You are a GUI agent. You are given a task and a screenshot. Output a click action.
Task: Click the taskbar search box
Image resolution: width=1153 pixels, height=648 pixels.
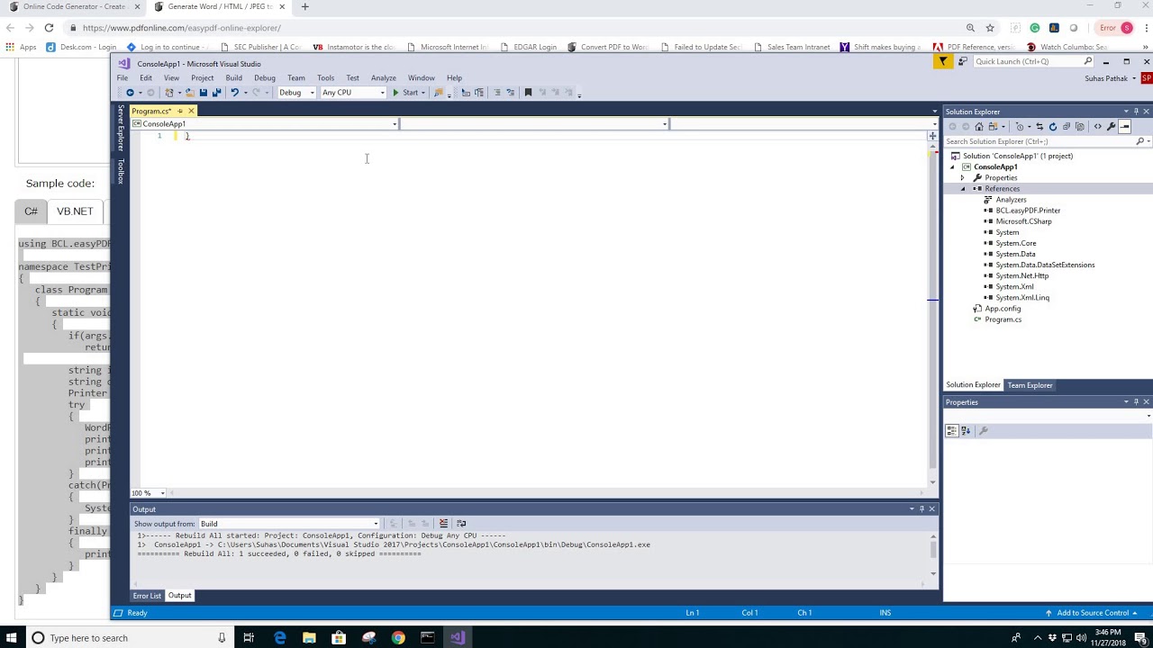point(126,638)
